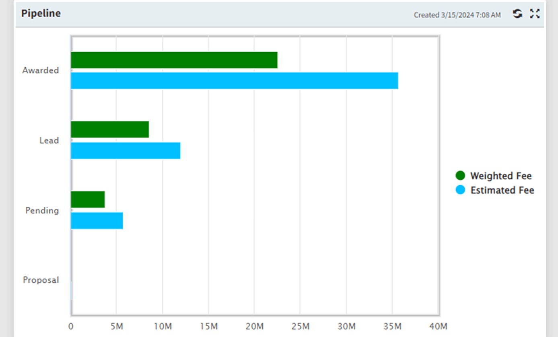
Task: Click the Lead axis label
Action: pos(49,140)
